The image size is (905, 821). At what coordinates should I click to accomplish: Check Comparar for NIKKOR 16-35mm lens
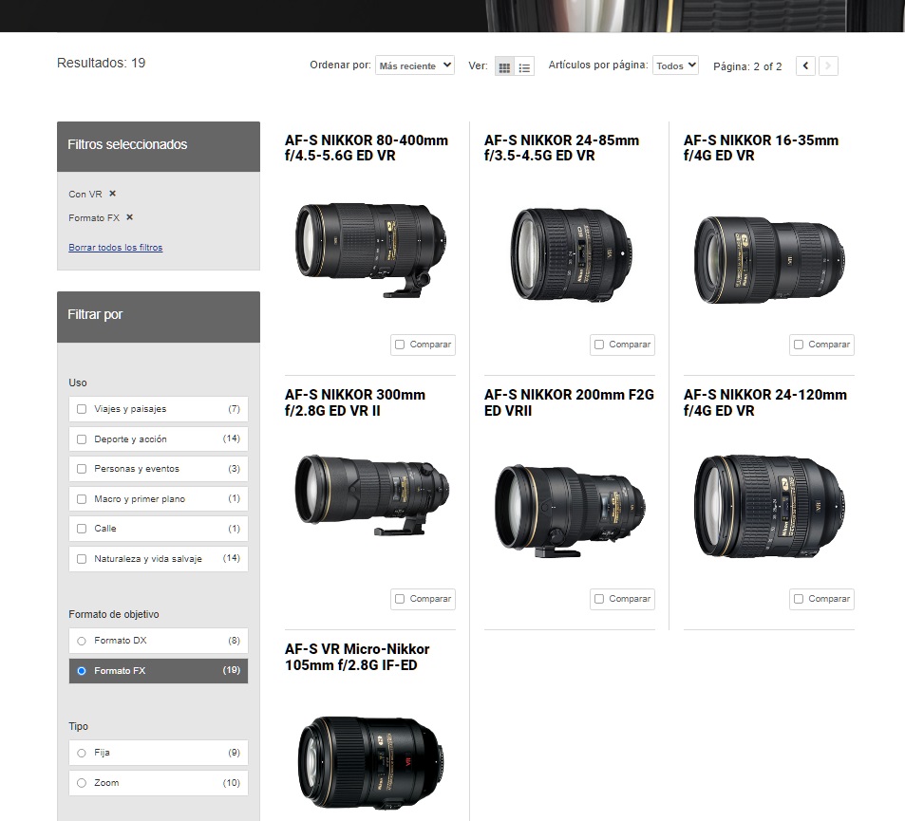coord(799,345)
